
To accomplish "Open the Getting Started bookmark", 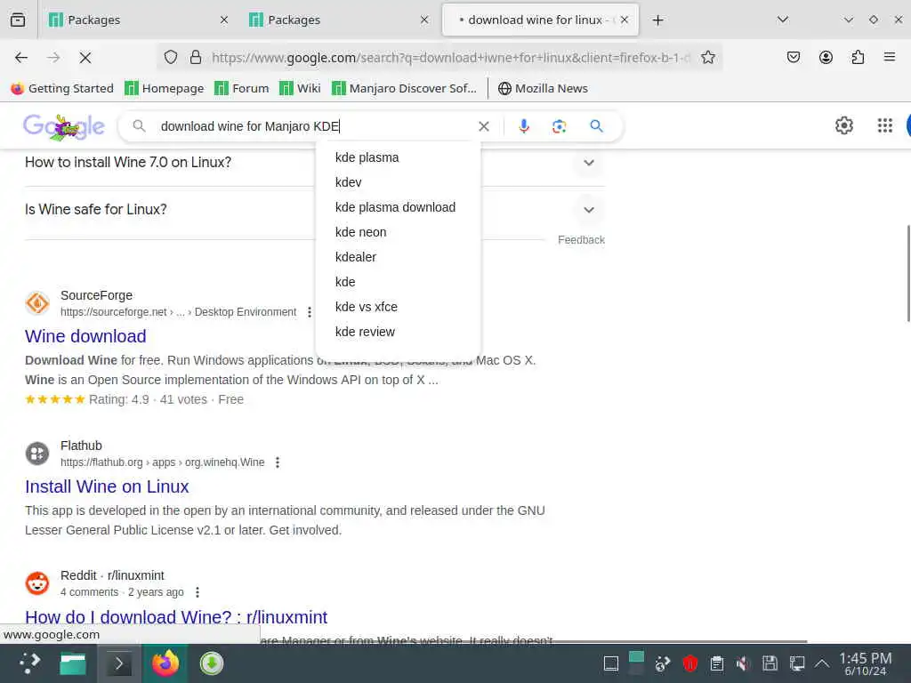I will point(62,88).
